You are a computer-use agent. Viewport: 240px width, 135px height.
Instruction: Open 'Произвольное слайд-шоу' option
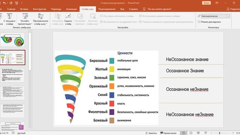coord(40,19)
